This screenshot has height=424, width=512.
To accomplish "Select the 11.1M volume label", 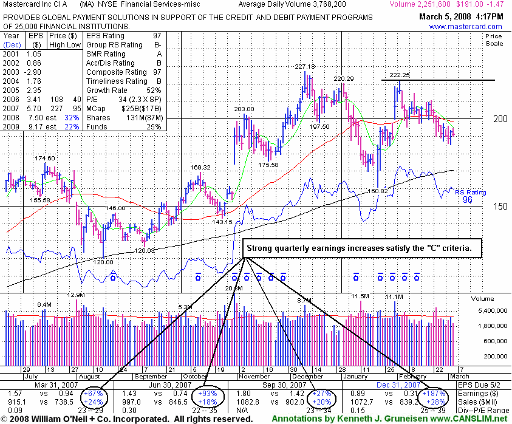I will click(x=394, y=297).
